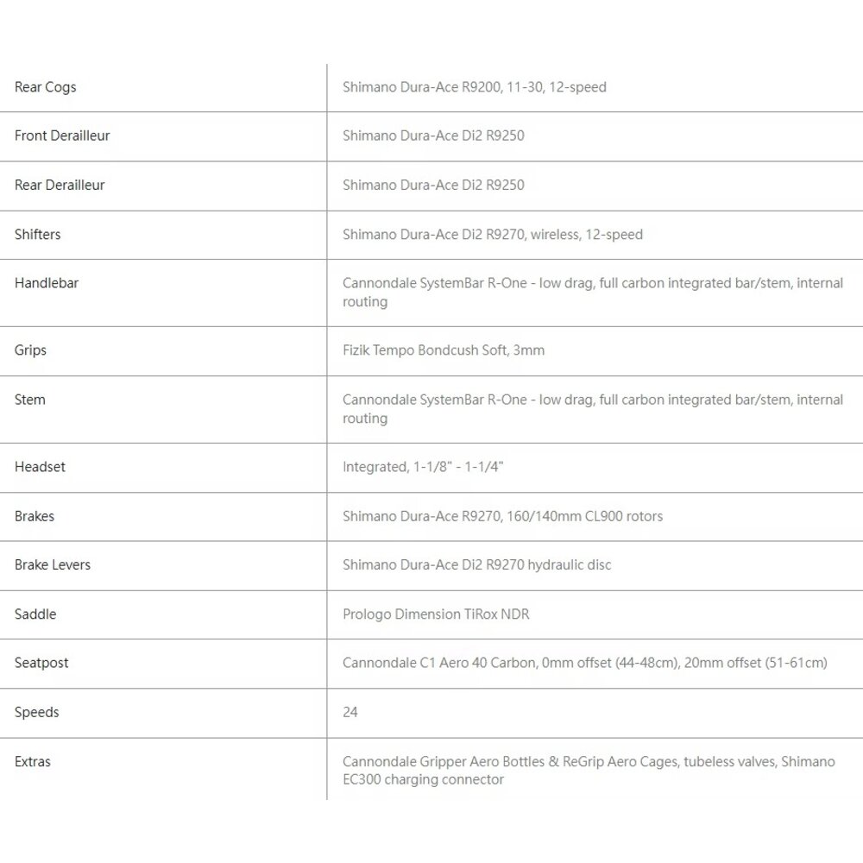Click the Prologo Dimension TiRox NDR value
Screen dimensions: 863x863
click(436, 614)
